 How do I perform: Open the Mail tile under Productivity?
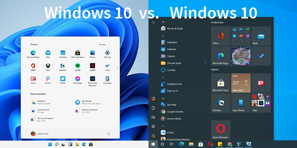coord(261,36)
